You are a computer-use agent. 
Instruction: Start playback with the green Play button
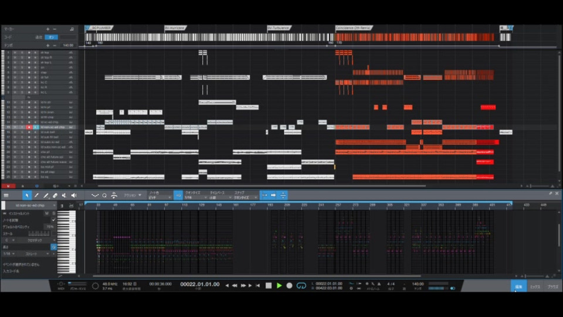pos(279,286)
